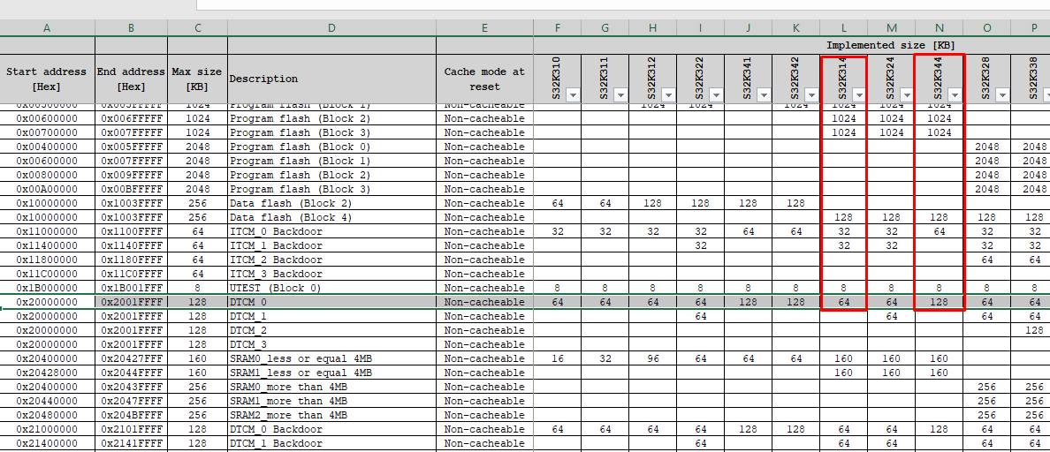Click the 'Cache mode at reset' header cell
Image resolution: width=1050 pixels, height=452 pixels.
485,79
